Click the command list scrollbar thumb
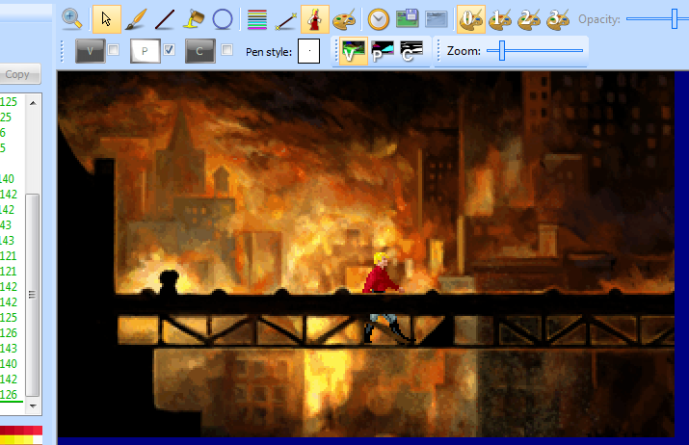 click(x=33, y=295)
